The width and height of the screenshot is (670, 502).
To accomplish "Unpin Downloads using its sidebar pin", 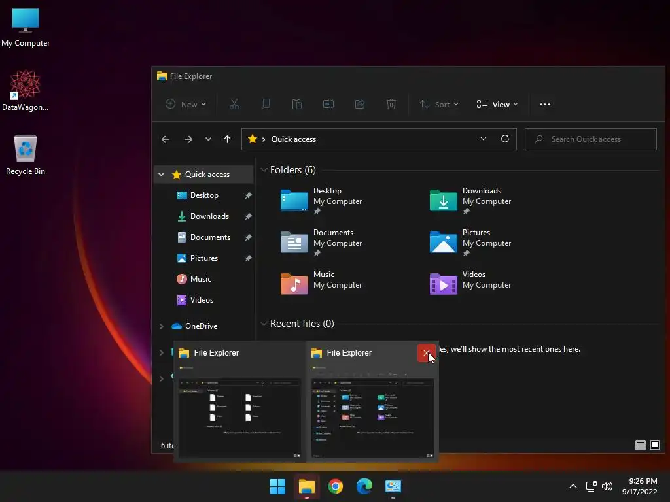I will (x=248, y=216).
